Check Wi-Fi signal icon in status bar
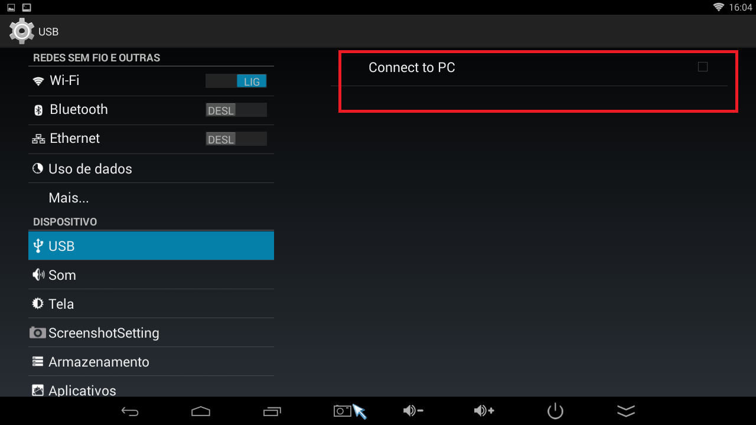The width and height of the screenshot is (756, 425). point(719,7)
